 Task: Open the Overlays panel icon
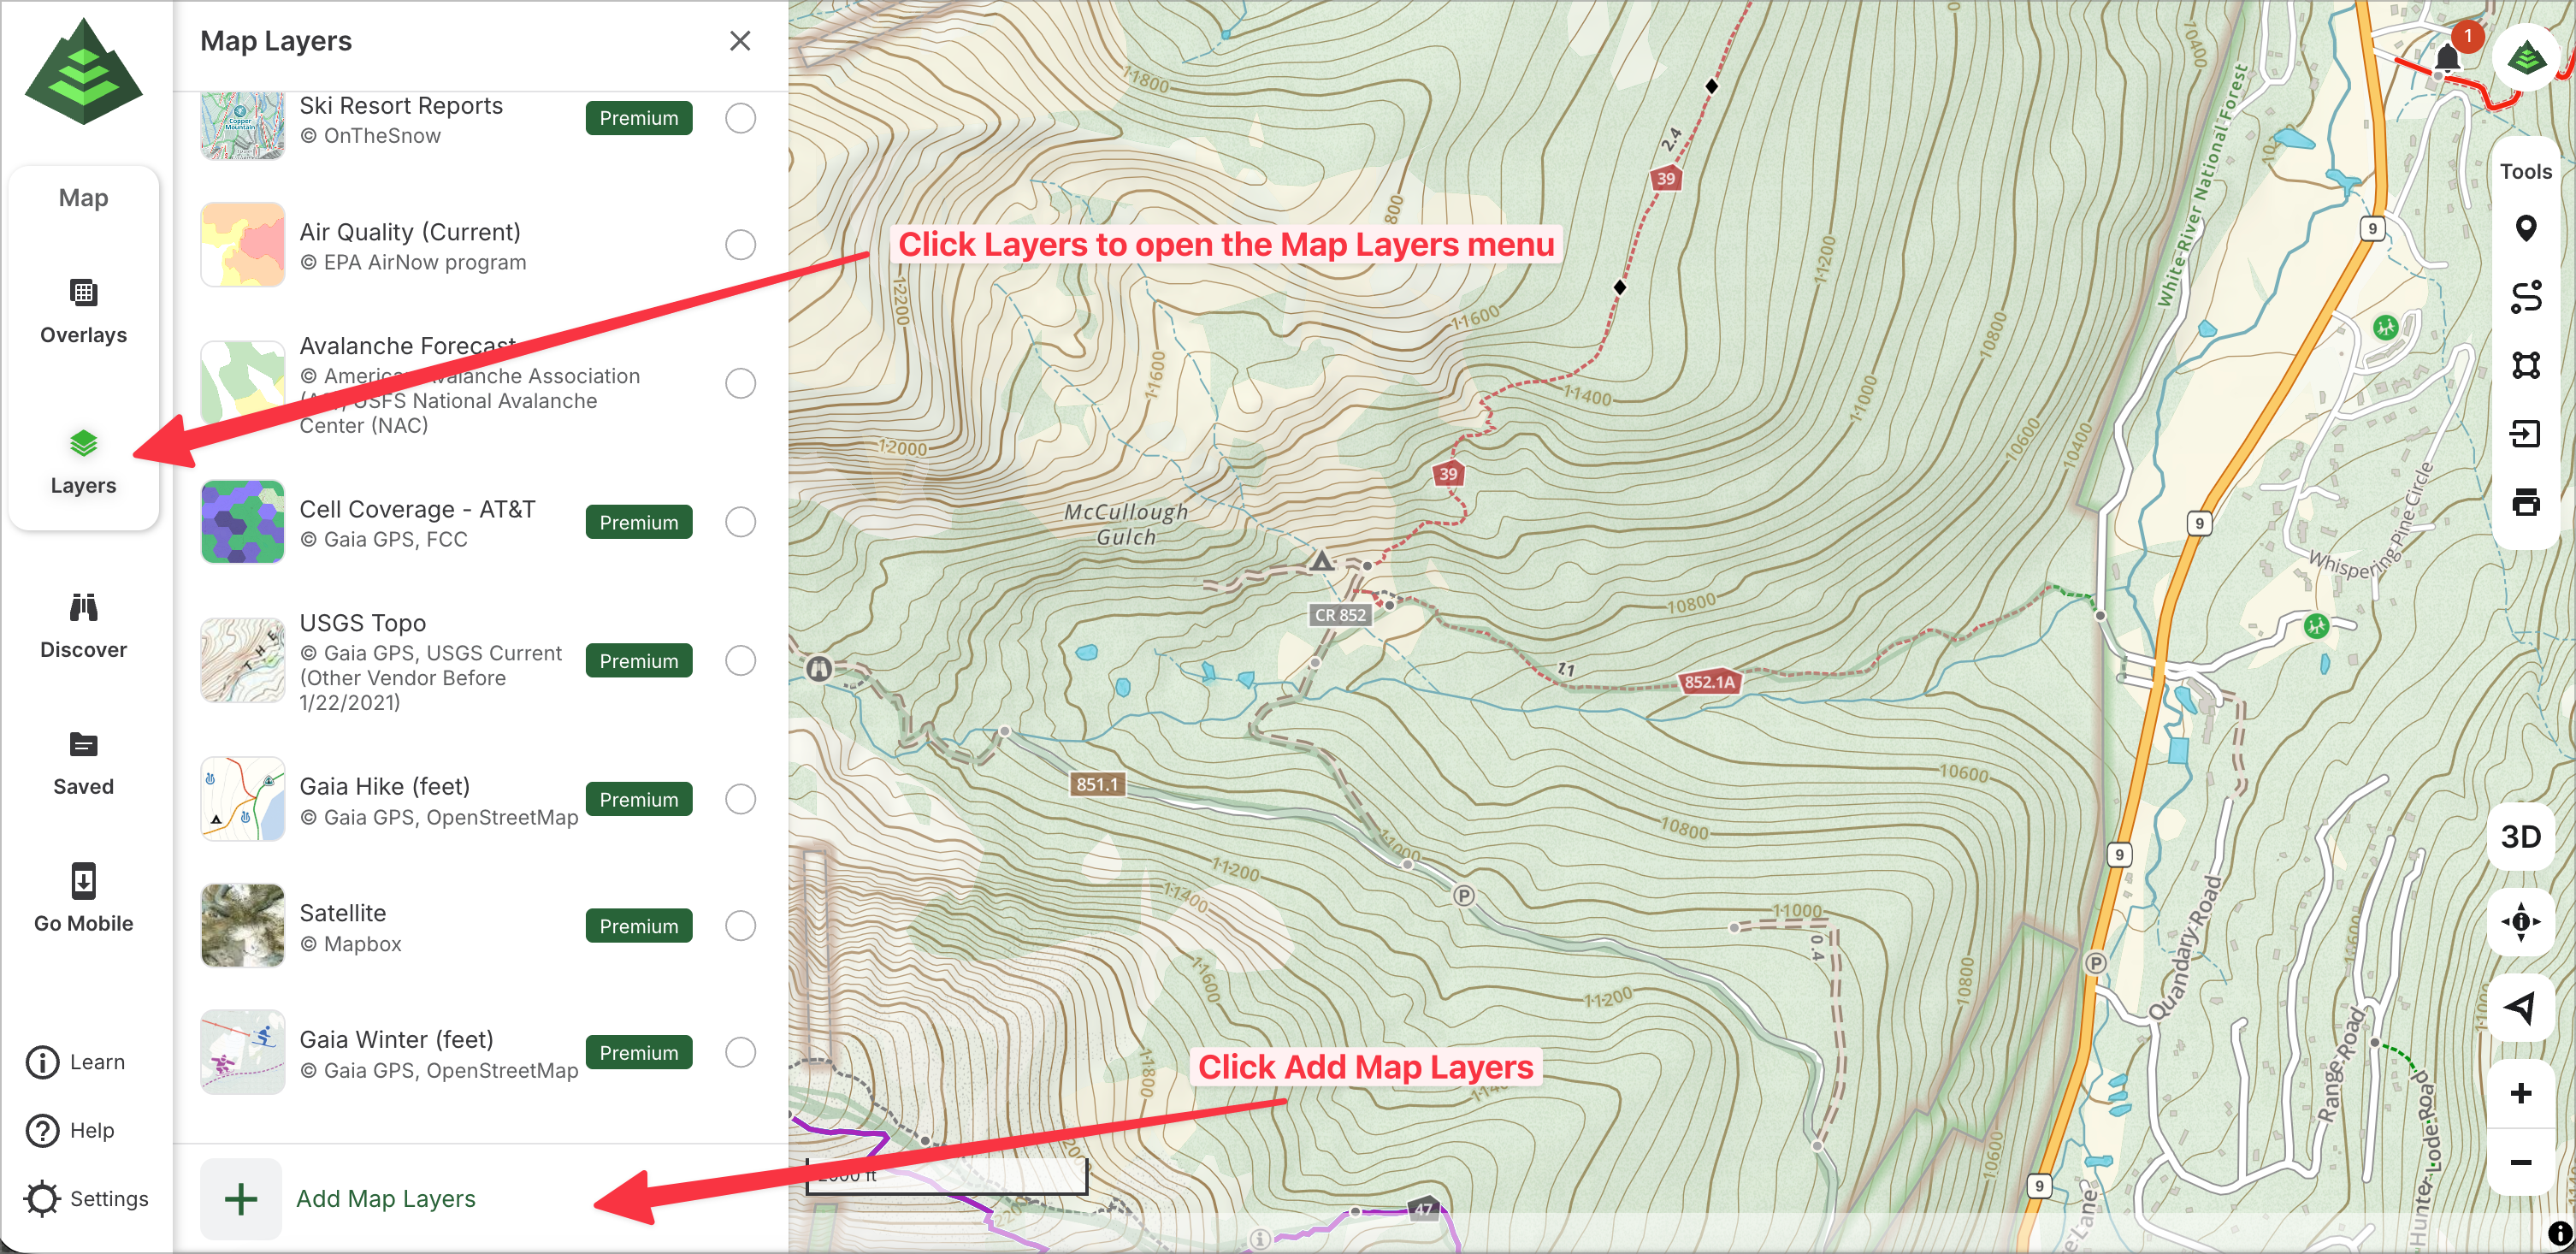pos(83,293)
